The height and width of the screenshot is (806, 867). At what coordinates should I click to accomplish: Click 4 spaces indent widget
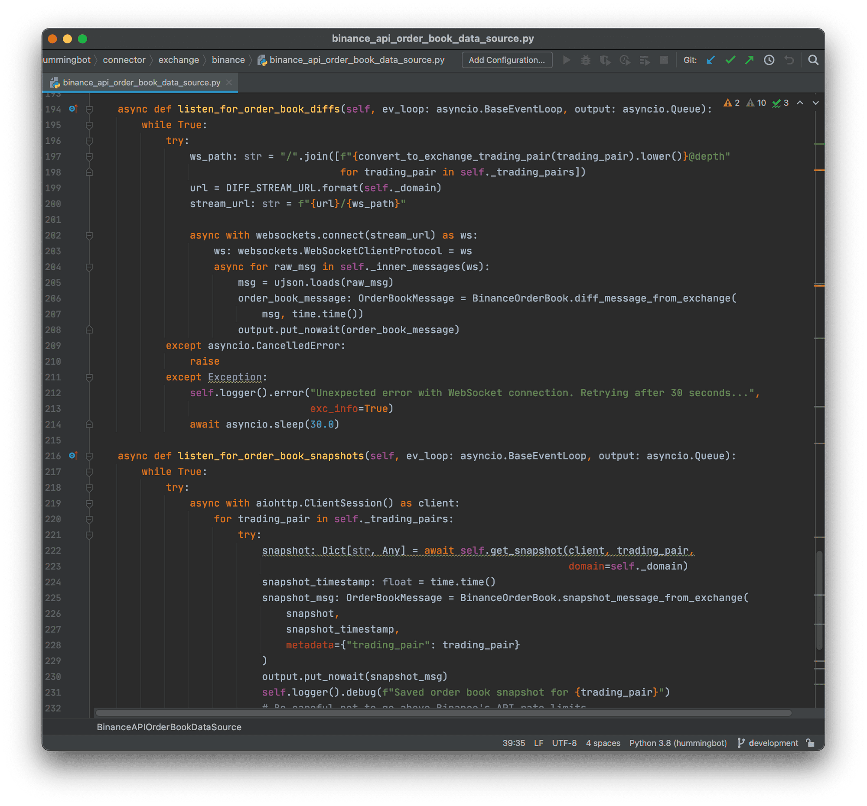[x=603, y=743]
